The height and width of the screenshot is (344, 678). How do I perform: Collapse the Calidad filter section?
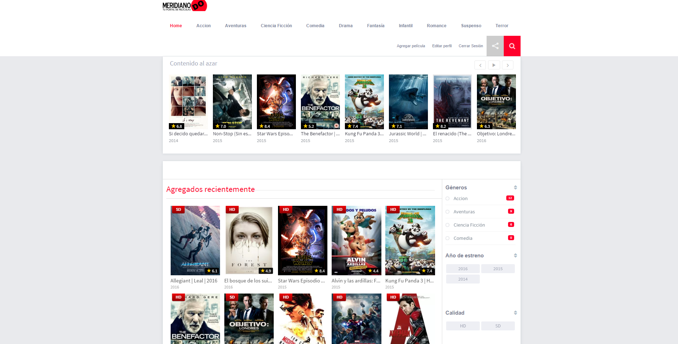[x=515, y=313]
